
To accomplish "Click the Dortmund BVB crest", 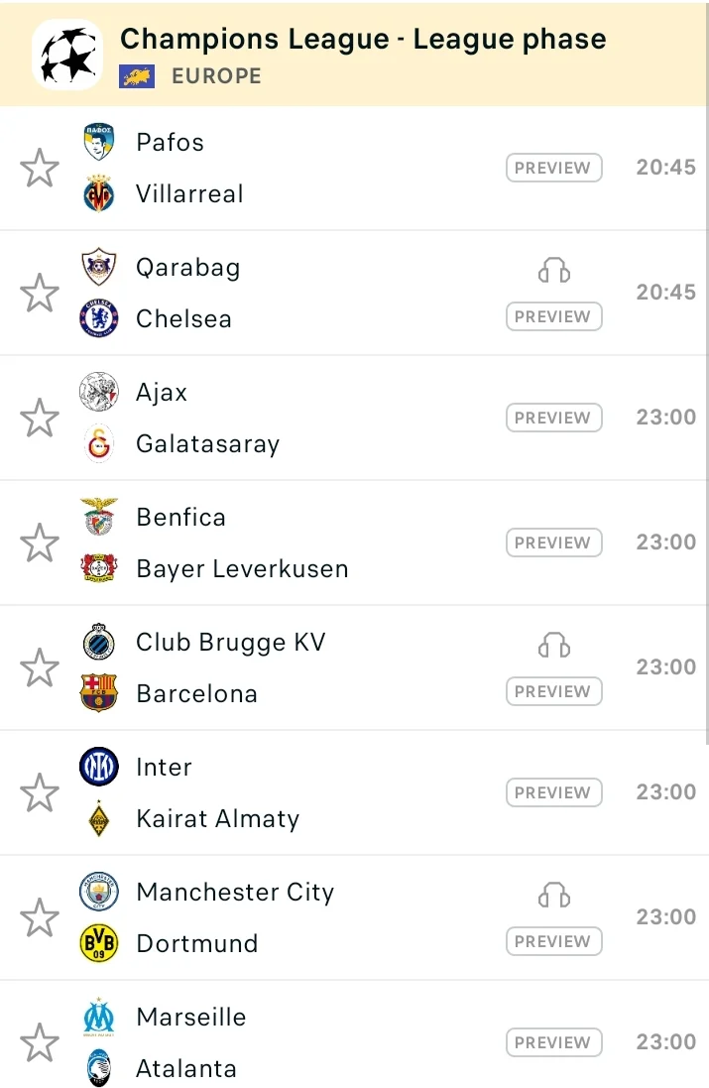I will pyautogui.click(x=99, y=943).
